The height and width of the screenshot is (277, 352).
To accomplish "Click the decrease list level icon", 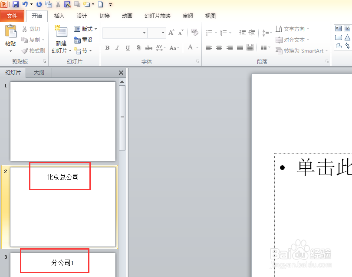I will (242, 33).
